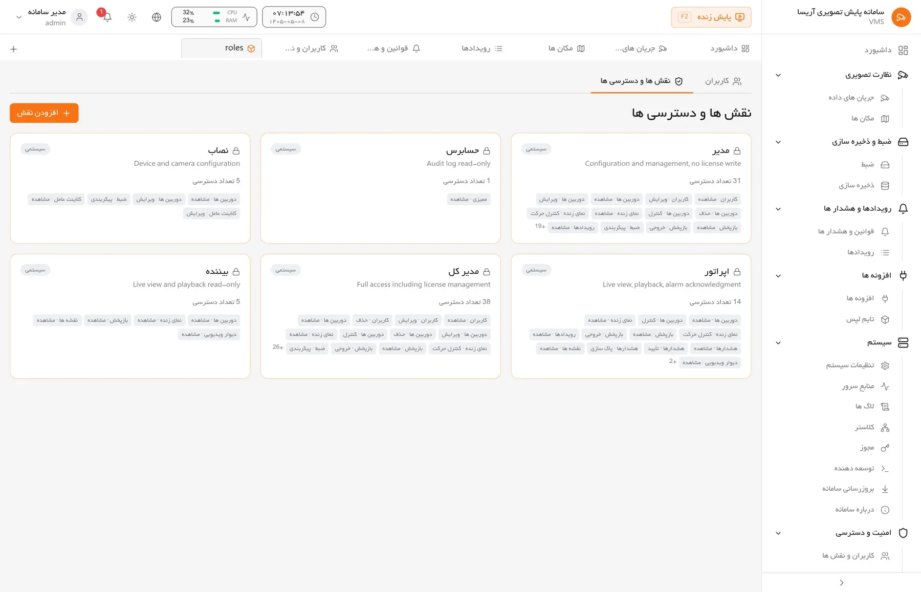The image size is (921, 592).
Task: Switch to the roles tab
Action: tap(222, 48)
